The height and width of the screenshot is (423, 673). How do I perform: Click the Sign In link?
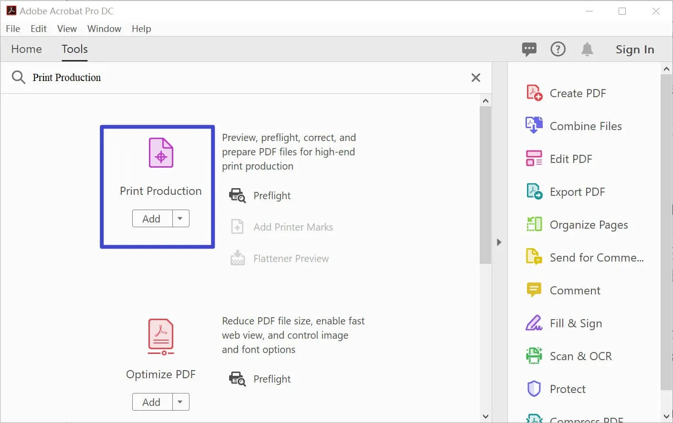[x=635, y=50]
